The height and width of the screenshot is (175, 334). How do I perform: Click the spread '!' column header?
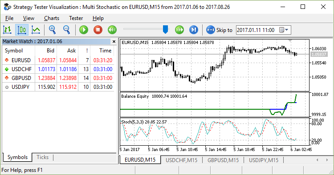pyautogui.click(x=84, y=51)
